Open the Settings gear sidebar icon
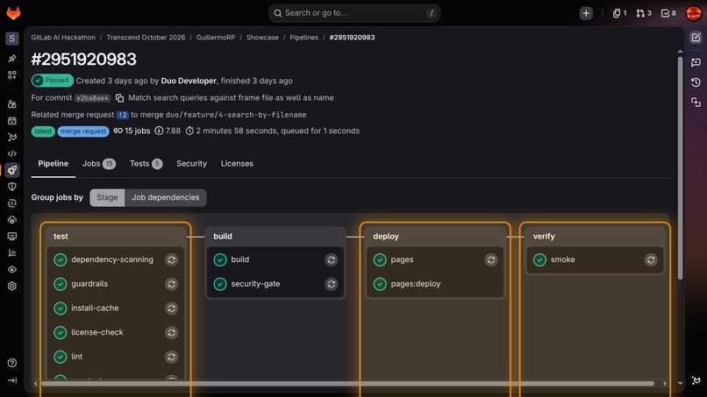The height and width of the screenshot is (397, 707). tap(12, 287)
